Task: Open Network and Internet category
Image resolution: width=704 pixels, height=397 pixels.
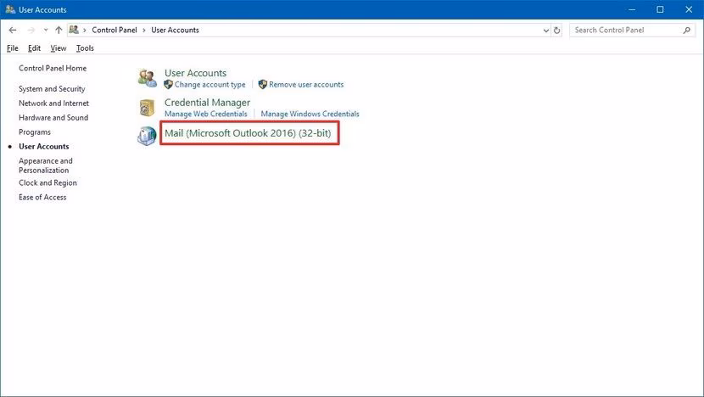Action: [x=54, y=103]
